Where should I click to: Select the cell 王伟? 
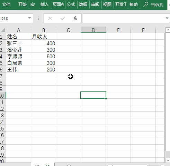19,69
